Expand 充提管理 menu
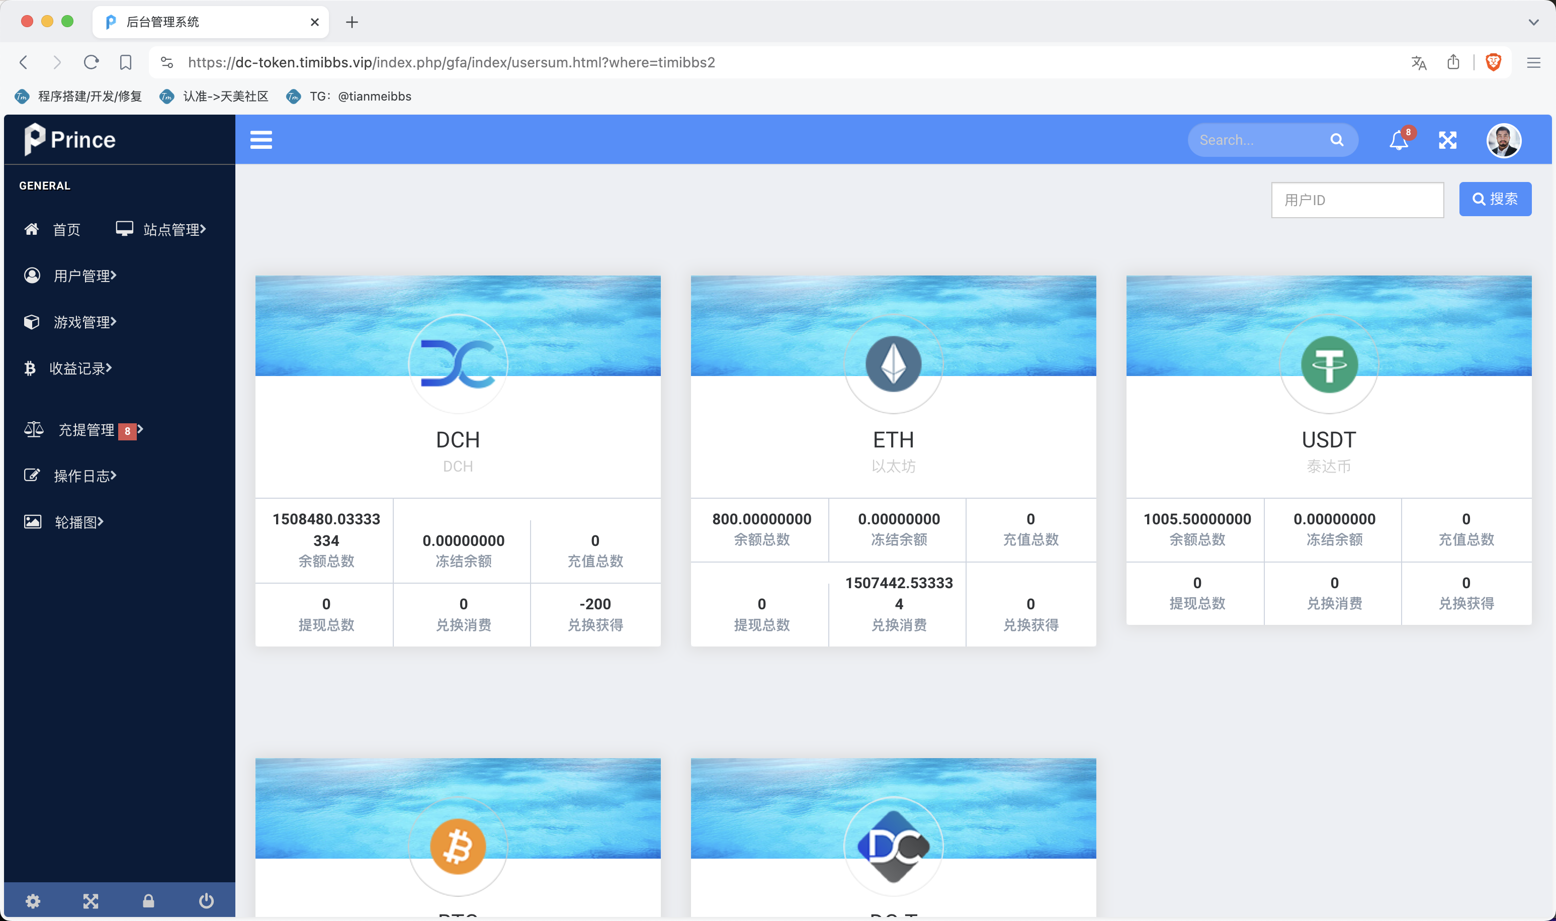 [x=83, y=429]
